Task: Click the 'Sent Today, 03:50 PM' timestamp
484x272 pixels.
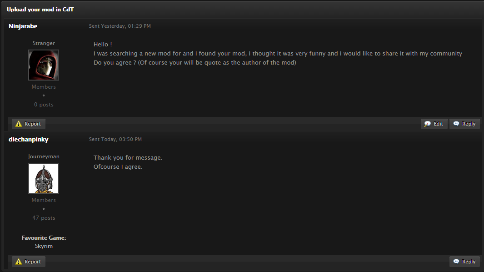Action: tap(115, 139)
